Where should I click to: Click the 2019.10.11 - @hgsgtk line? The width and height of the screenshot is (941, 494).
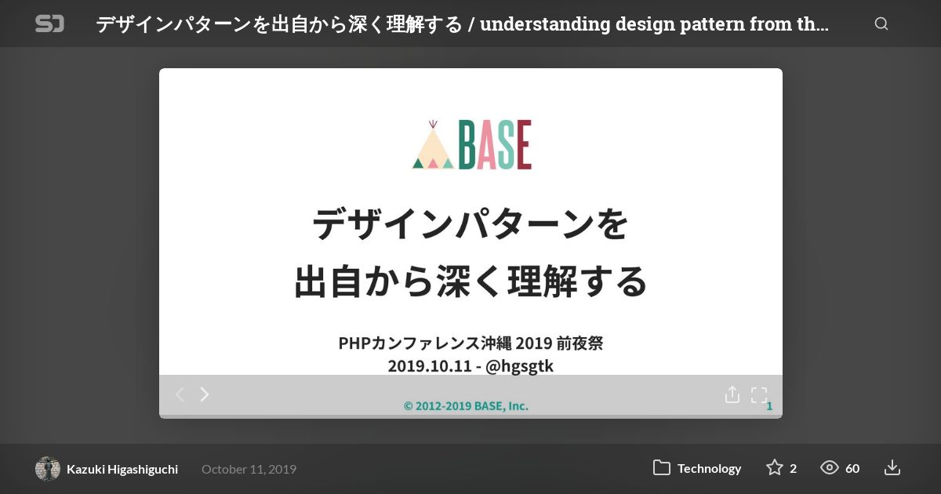pyautogui.click(x=470, y=365)
